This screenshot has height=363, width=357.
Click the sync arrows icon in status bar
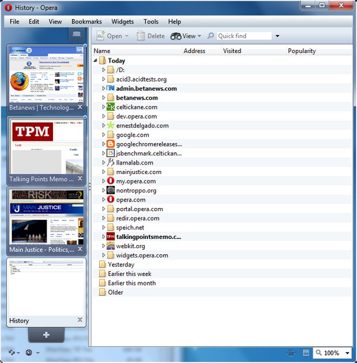12,353
